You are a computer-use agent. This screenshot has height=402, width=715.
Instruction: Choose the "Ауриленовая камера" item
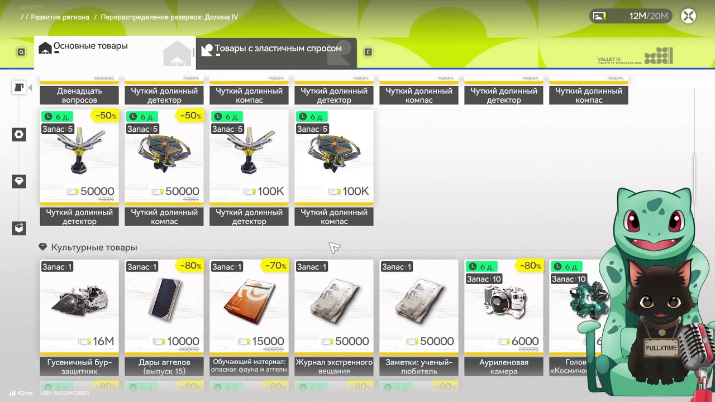[504, 317]
